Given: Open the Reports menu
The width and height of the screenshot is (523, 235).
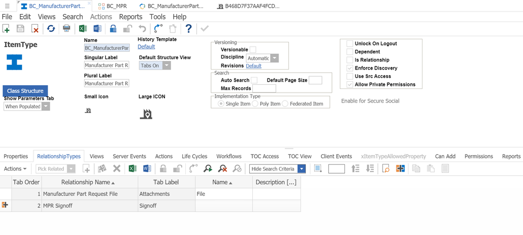Looking at the screenshot, I should [130, 17].
